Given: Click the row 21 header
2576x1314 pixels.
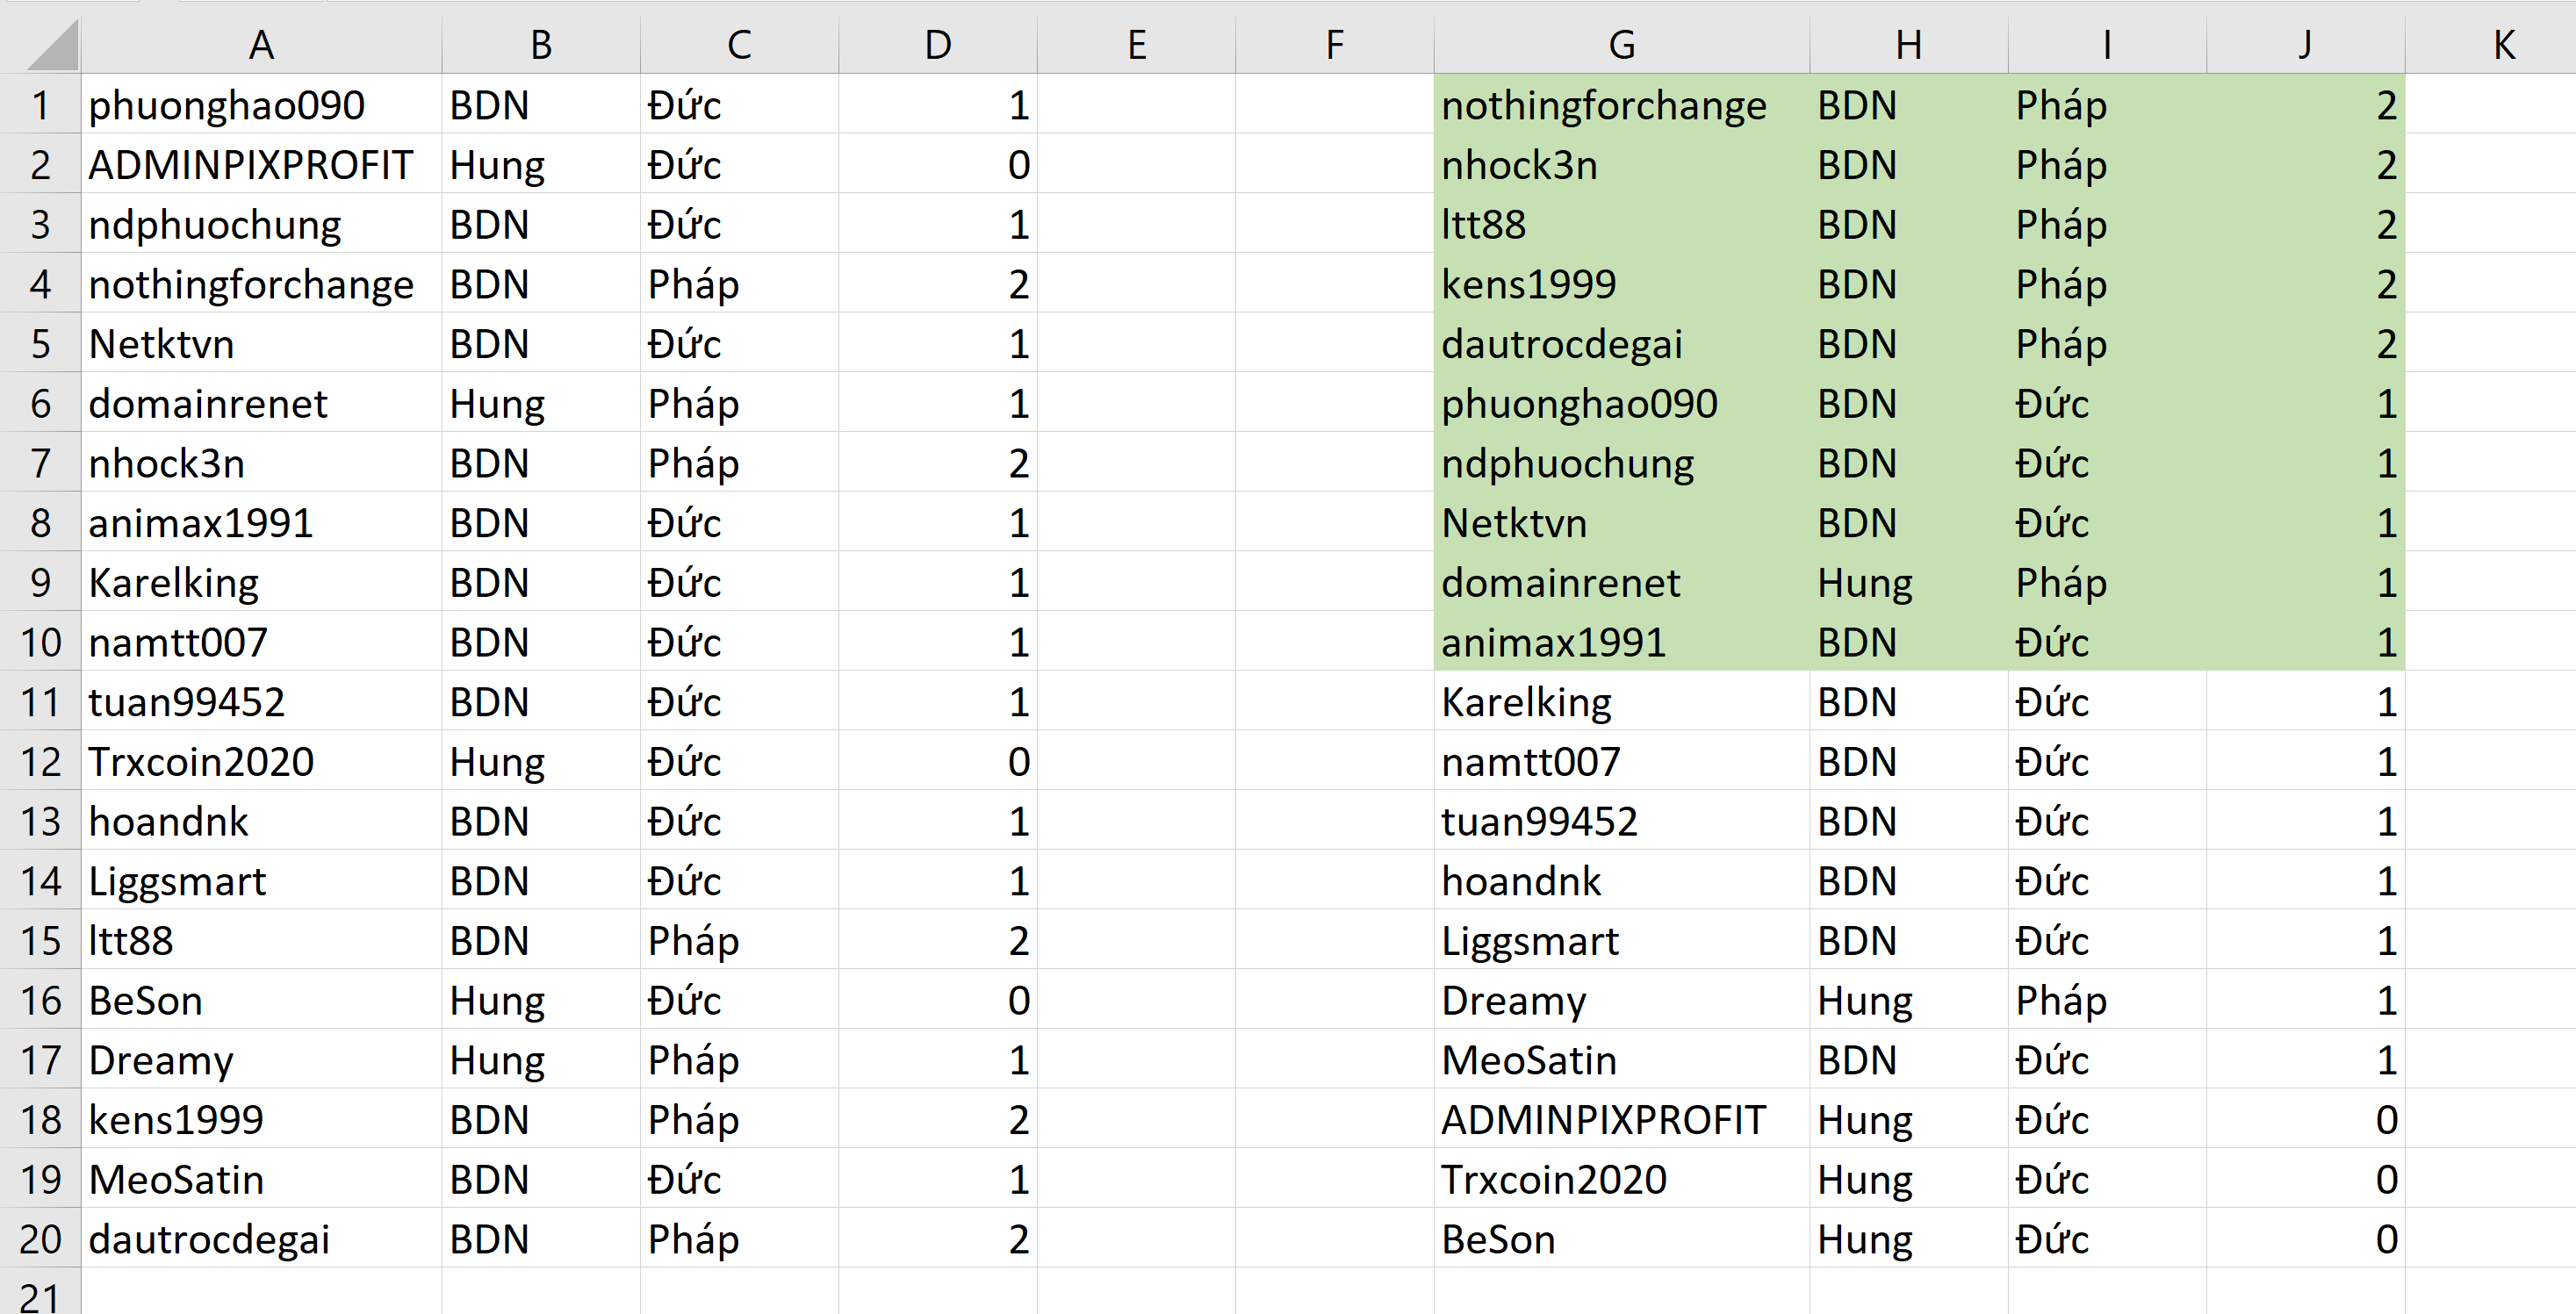Looking at the screenshot, I should 40,1295.
